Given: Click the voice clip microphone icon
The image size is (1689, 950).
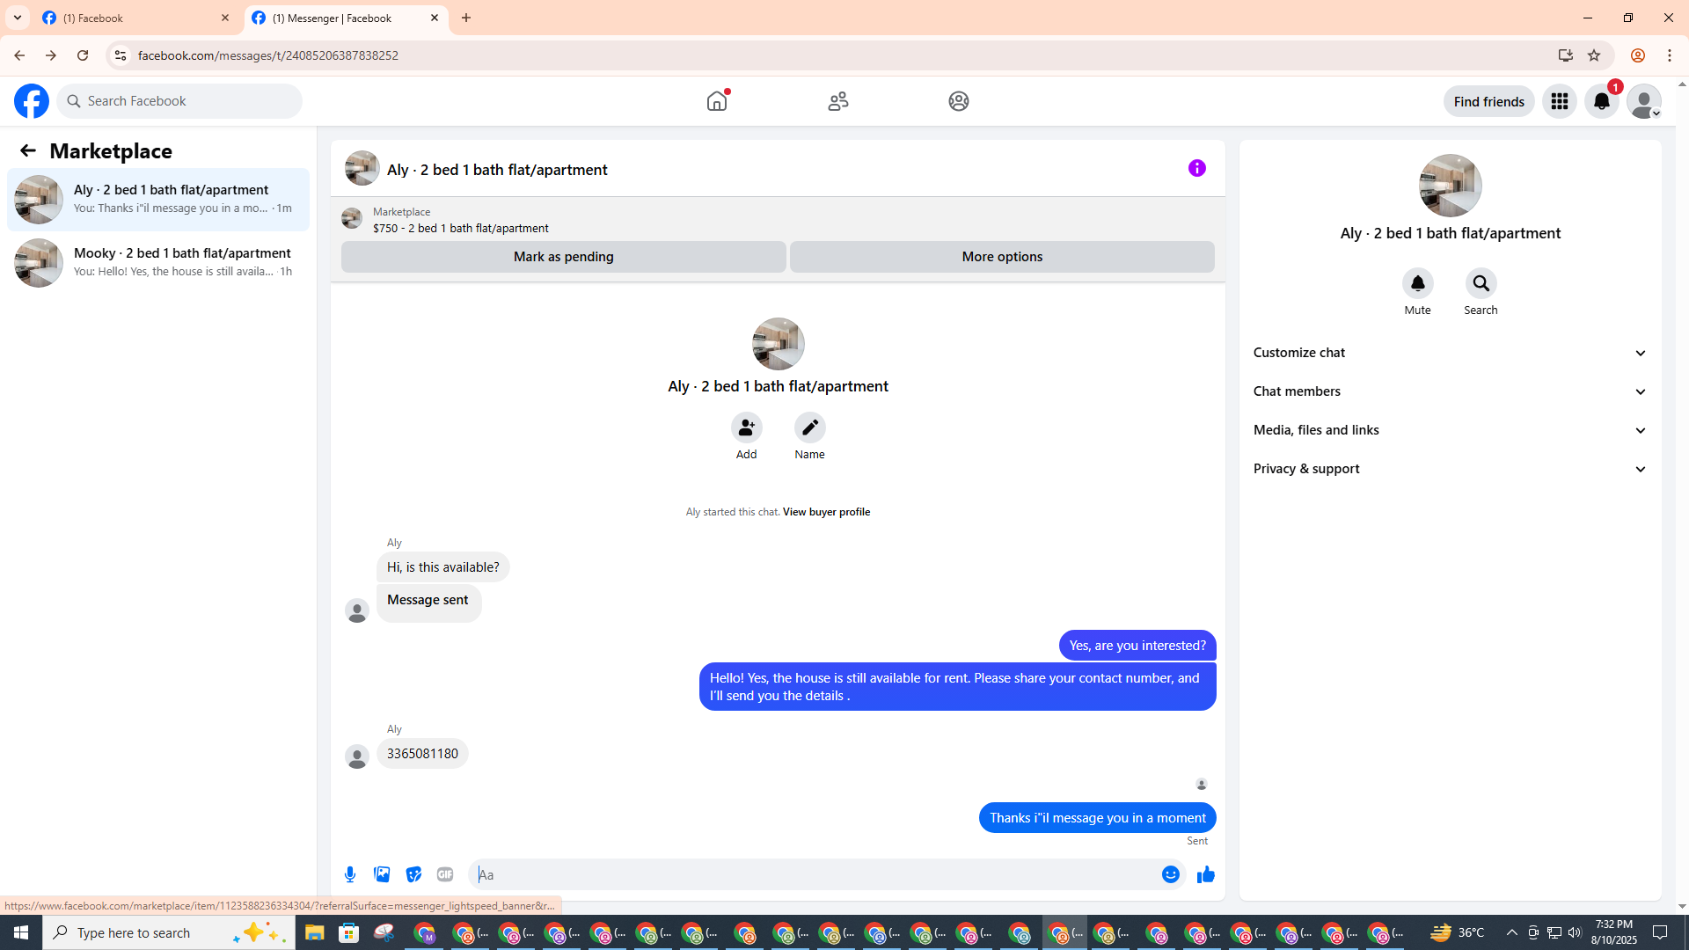Looking at the screenshot, I should 350,874.
